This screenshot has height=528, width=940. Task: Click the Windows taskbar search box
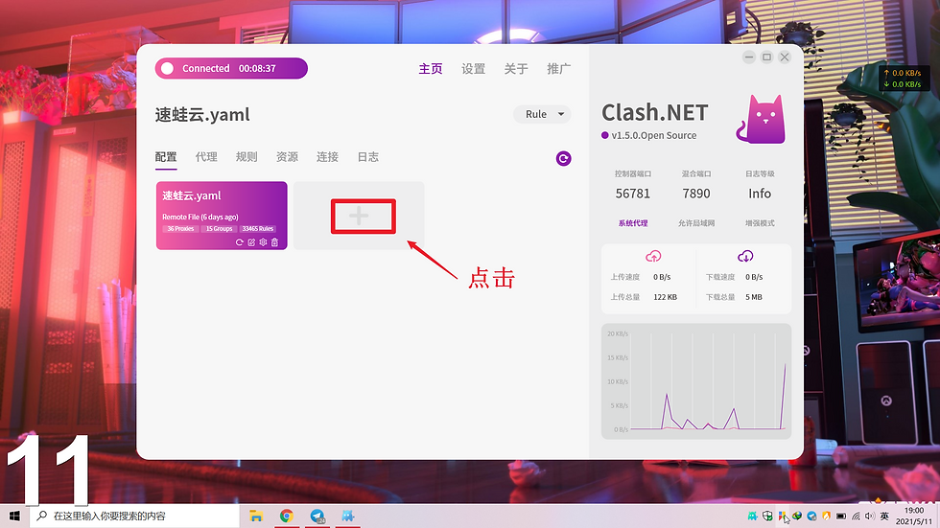134,516
